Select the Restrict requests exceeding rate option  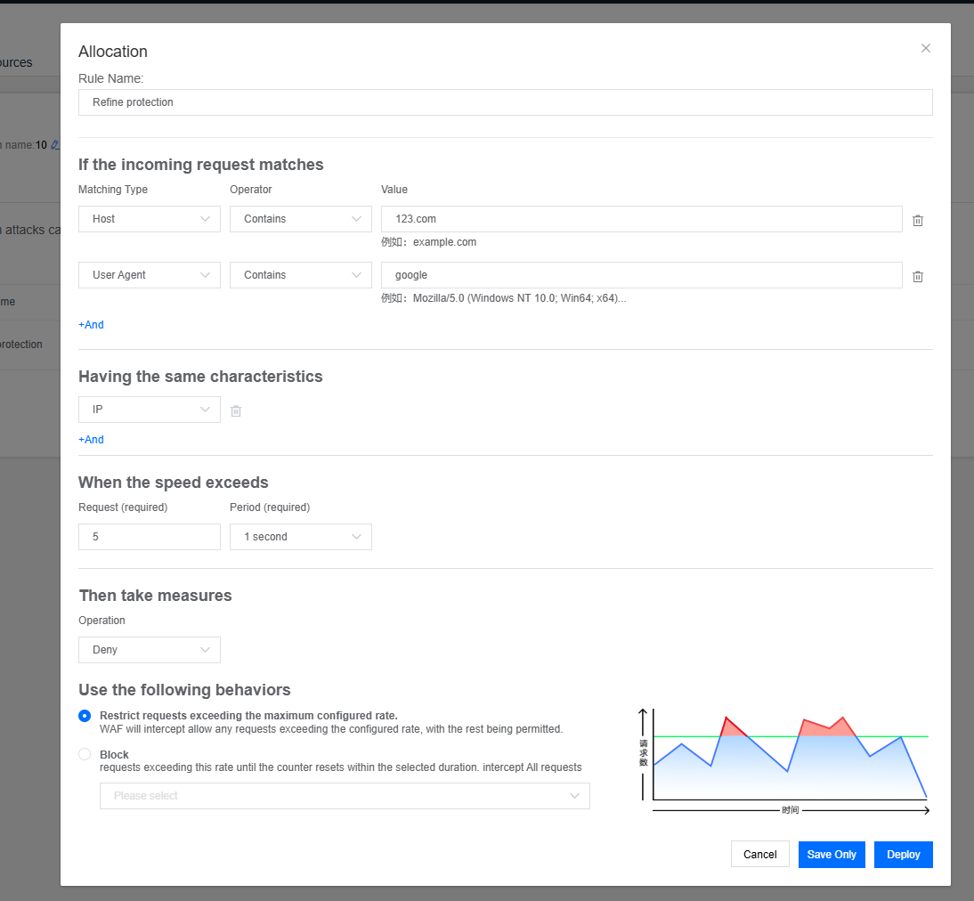pyautogui.click(x=85, y=716)
